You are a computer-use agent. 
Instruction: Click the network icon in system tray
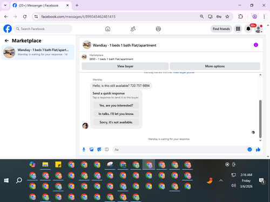233,175
